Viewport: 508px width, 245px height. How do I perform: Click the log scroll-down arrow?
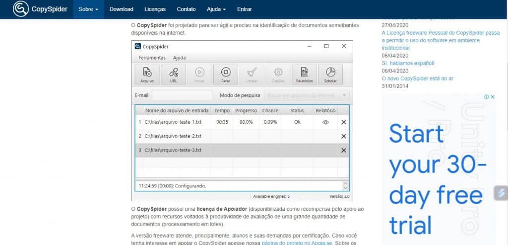(x=346, y=188)
